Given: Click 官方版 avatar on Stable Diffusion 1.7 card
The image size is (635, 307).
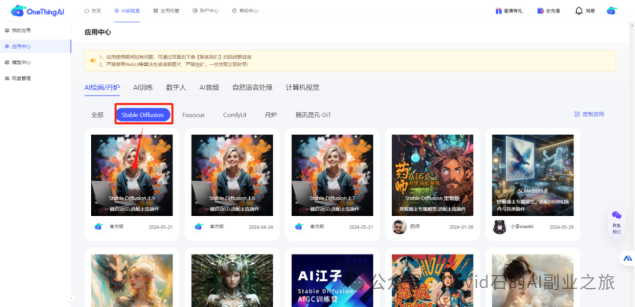Looking at the screenshot, I should [x=299, y=227].
